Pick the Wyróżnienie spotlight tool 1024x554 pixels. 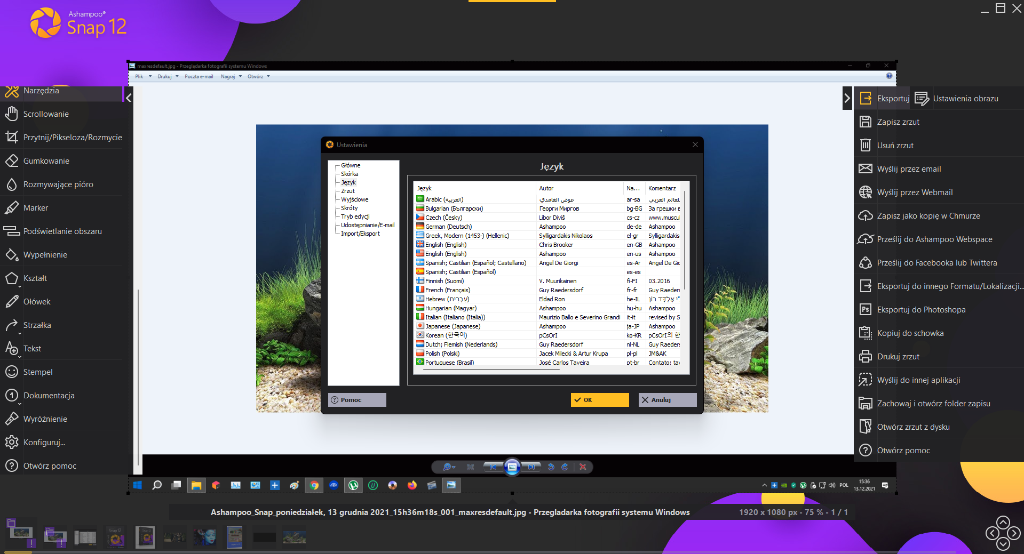[x=61, y=419]
